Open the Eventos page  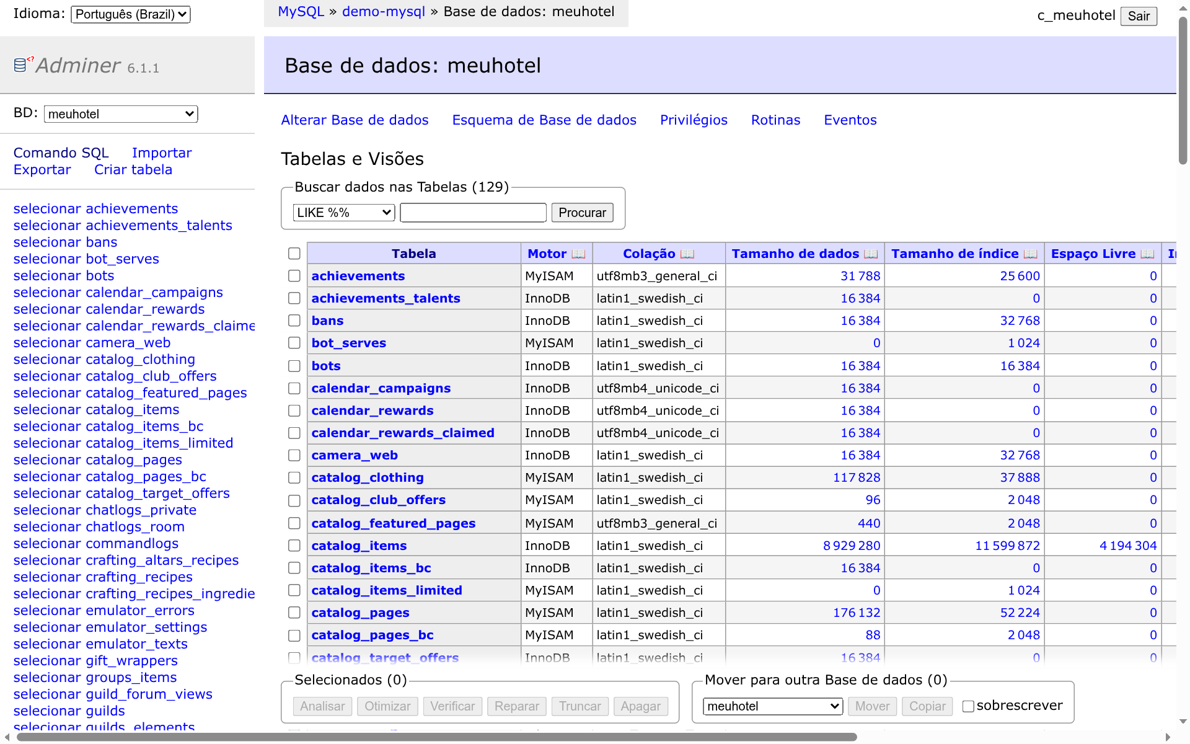pos(850,120)
